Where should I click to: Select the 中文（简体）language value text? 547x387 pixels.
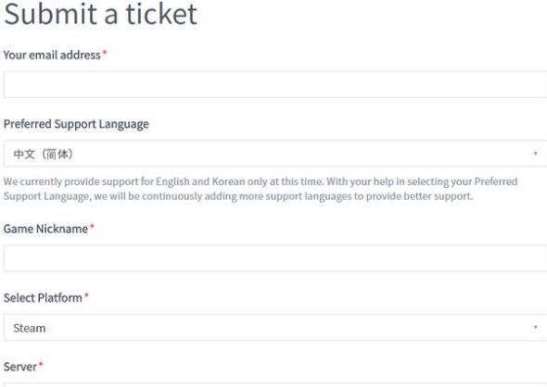pyautogui.click(x=43, y=154)
